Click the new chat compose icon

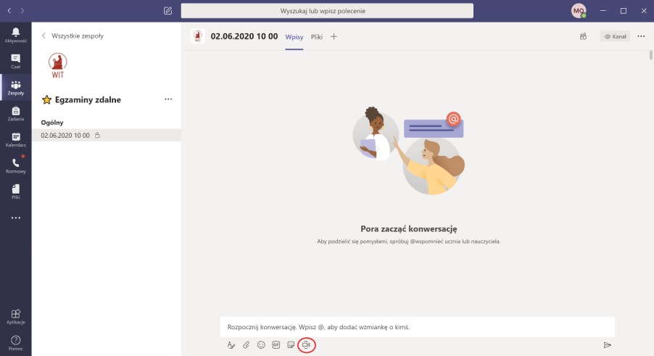pos(167,11)
